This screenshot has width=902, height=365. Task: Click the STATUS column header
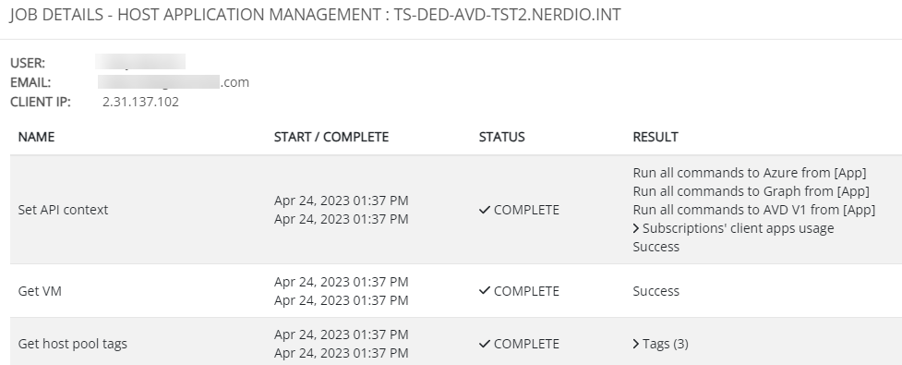[501, 137]
